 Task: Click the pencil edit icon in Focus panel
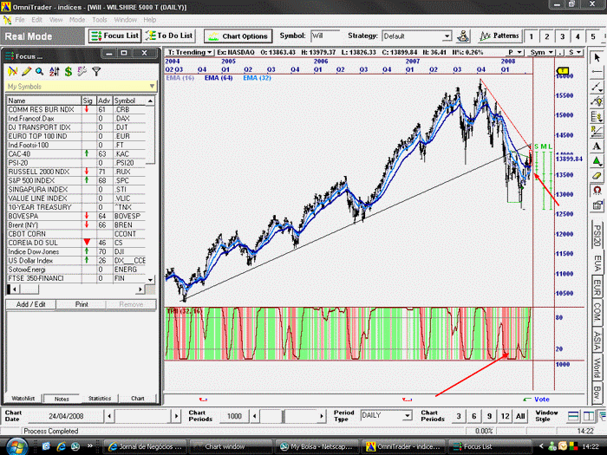(26, 71)
